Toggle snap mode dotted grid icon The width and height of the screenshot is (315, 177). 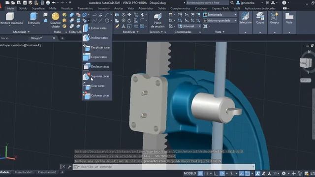click(206, 174)
